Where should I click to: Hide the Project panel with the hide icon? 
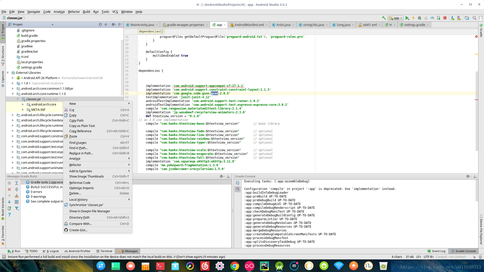click(x=120, y=24)
